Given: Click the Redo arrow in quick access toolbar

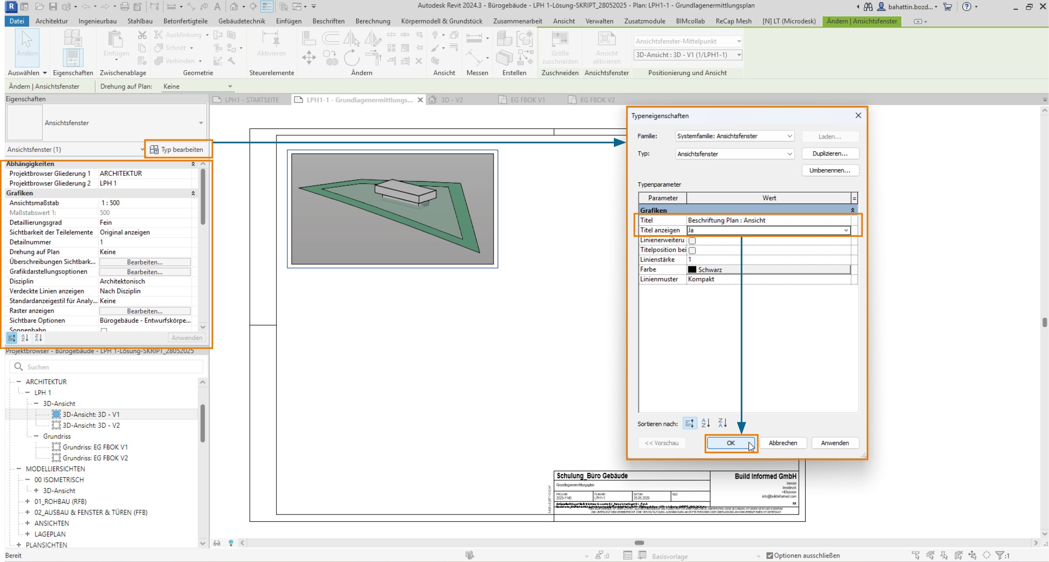Looking at the screenshot, I should click(x=105, y=7).
